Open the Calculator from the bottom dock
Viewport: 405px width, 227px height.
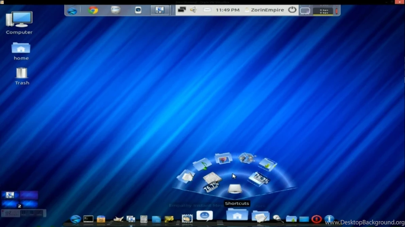[144, 219]
